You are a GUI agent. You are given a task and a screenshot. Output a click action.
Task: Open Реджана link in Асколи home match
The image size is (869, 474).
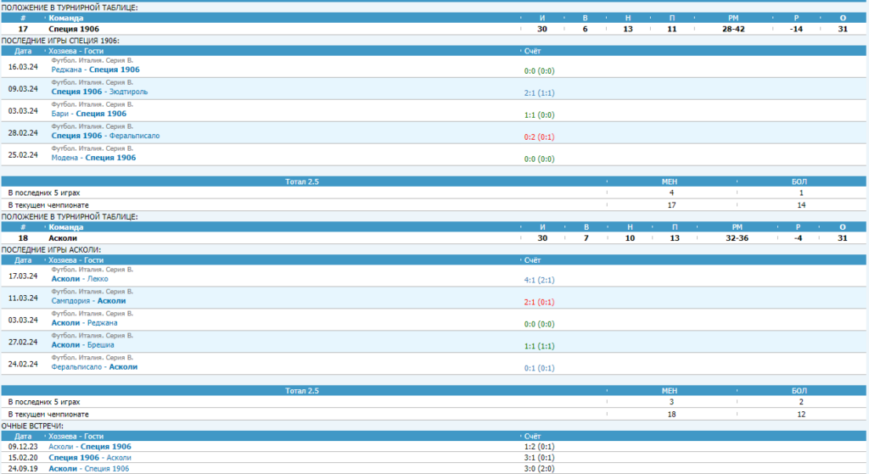coord(103,323)
